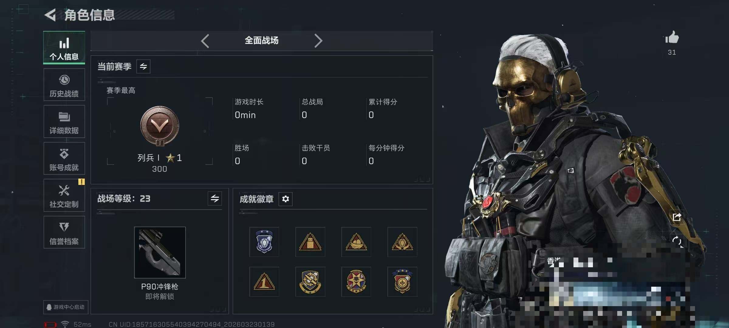Select the blue shield achievement badge
This screenshot has height=328, width=729.
[x=264, y=242]
